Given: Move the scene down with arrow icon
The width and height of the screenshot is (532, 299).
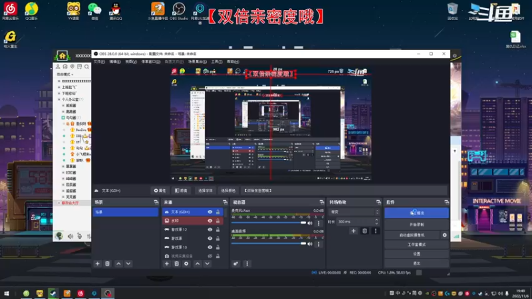Looking at the screenshot, I should [x=128, y=263].
